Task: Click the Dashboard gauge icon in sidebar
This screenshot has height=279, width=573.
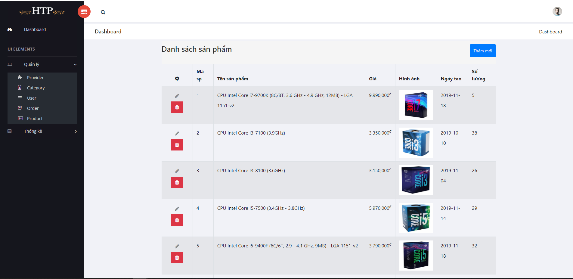Action: [10, 29]
